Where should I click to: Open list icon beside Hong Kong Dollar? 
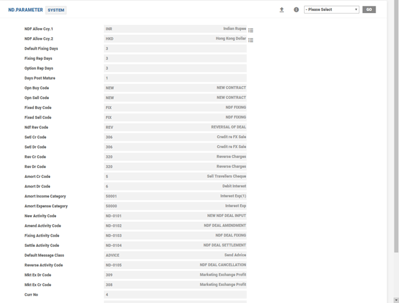[251, 40]
